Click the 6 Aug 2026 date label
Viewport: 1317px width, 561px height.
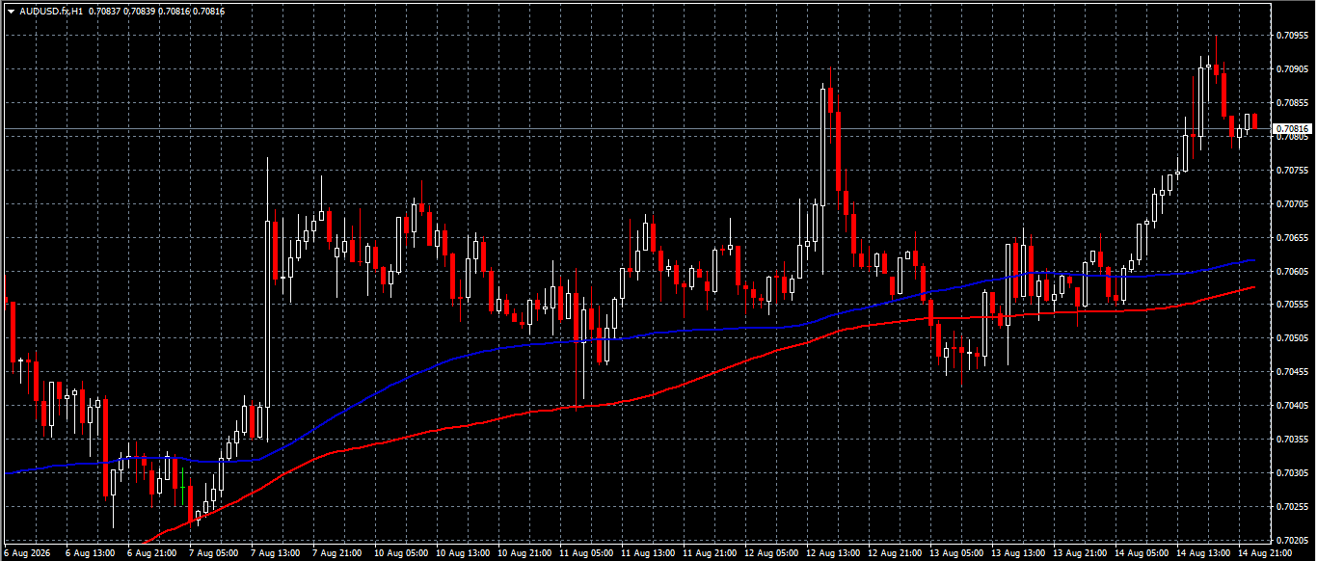point(28,554)
